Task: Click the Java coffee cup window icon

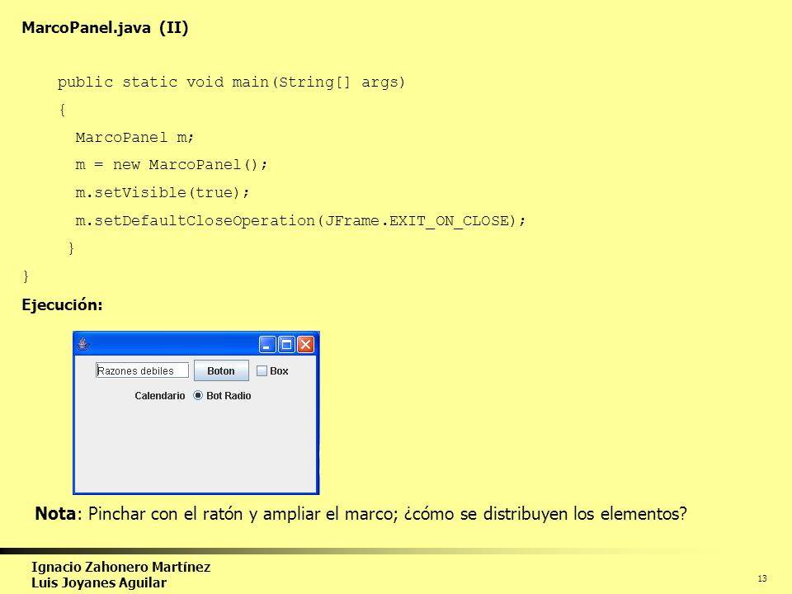Action: click(83, 345)
